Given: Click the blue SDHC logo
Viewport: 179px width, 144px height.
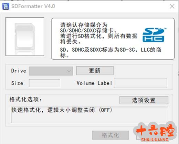Looking at the screenshot, I should click(154, 35).
